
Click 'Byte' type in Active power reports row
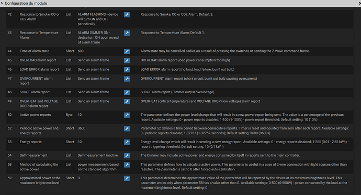[69, 115]
